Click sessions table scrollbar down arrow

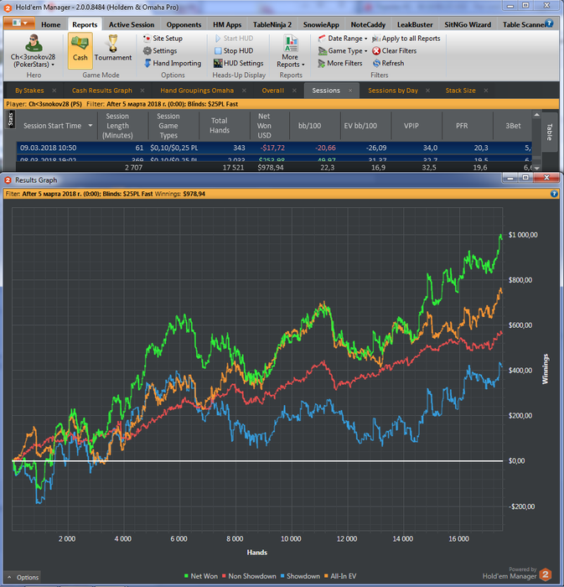click(x=536, y=168)
